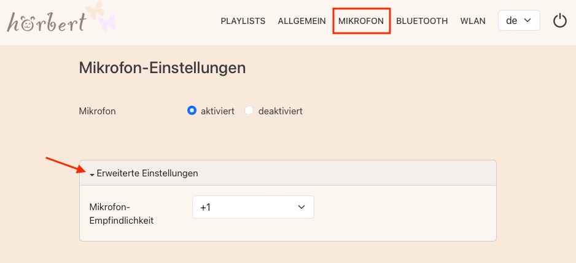
Task: Click the 'aktiviert' option label text
Action: 217,111
